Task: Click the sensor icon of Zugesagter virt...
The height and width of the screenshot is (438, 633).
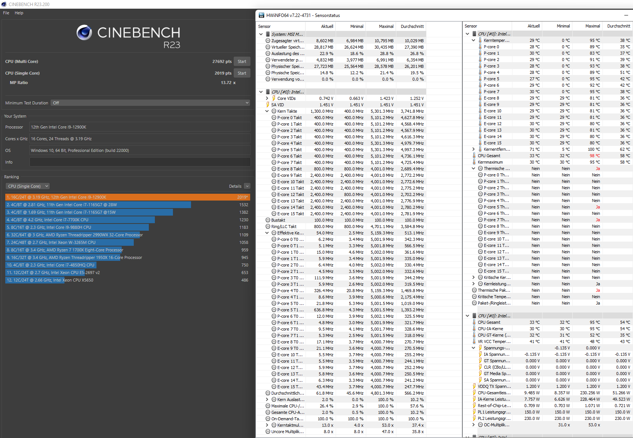Action: [268, 41]
